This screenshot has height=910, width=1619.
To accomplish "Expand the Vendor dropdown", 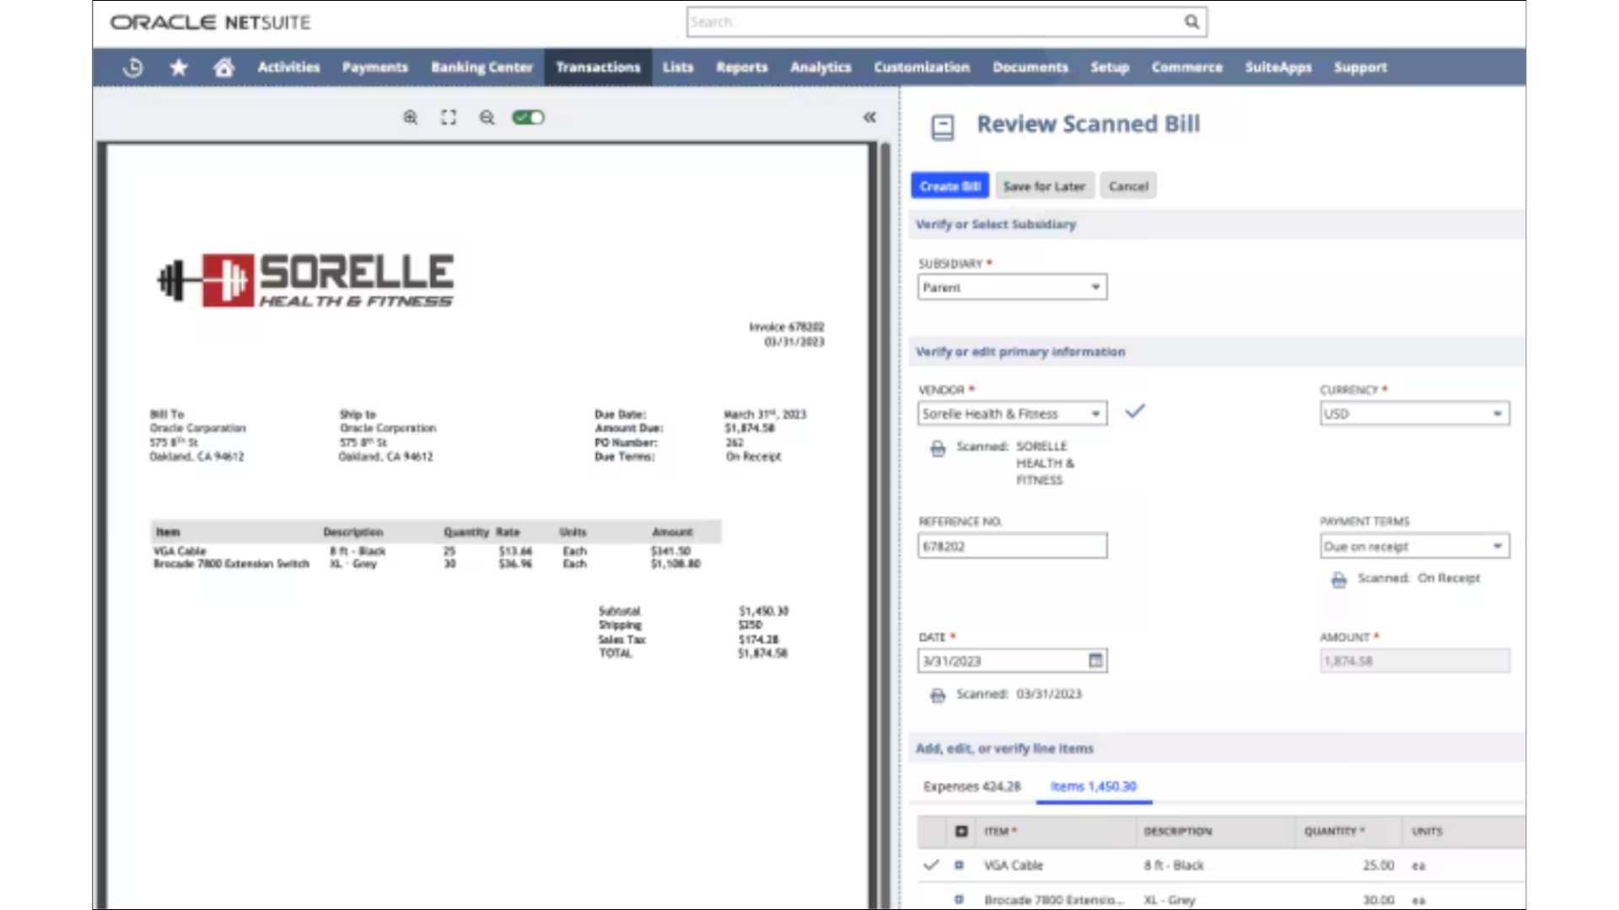I will [1095, 412].
